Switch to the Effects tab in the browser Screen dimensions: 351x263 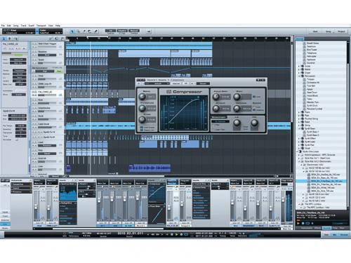pyautogui.click(x=317, y=228)
